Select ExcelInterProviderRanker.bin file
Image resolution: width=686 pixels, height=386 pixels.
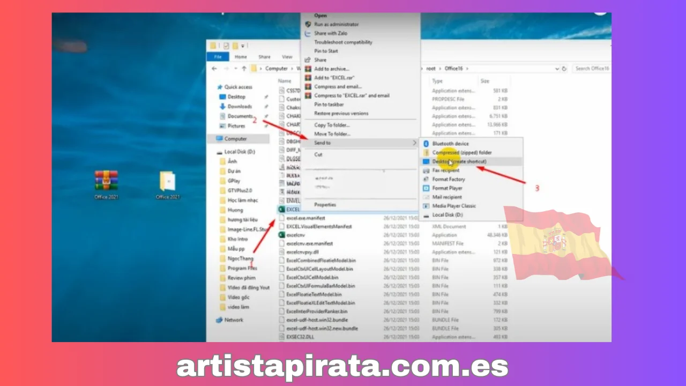pos(317,311)
